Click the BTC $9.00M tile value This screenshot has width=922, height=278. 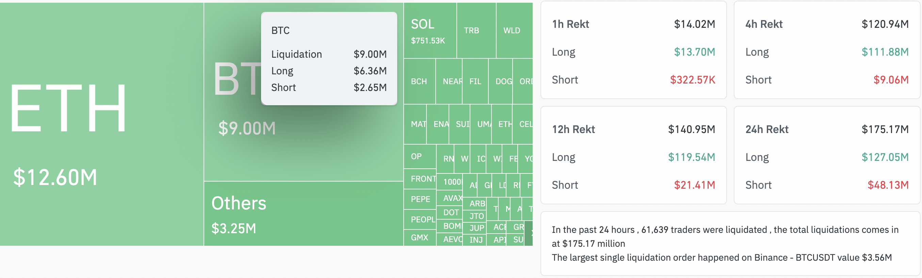[247, 128]
